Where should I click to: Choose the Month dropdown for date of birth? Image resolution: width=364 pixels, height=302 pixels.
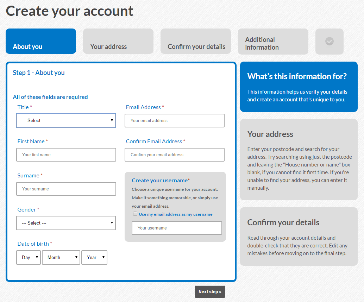coord(61,257)
